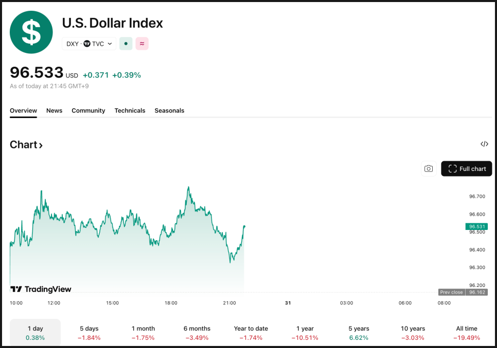Click the TVC provider logo icon
Image resolution: width=497 pixels, height=348 pixels.
pyautogui.click(x=87, y=44)
